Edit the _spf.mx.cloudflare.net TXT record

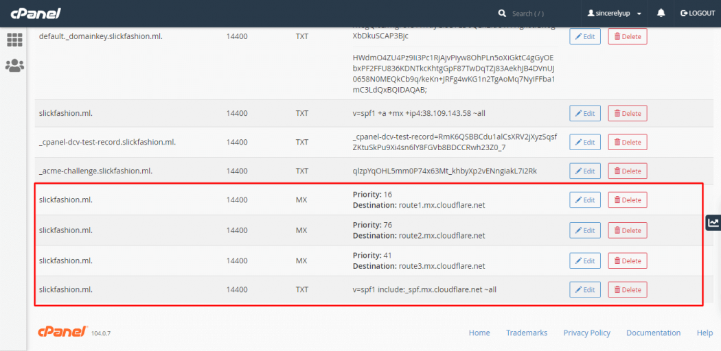pos(585,289)
